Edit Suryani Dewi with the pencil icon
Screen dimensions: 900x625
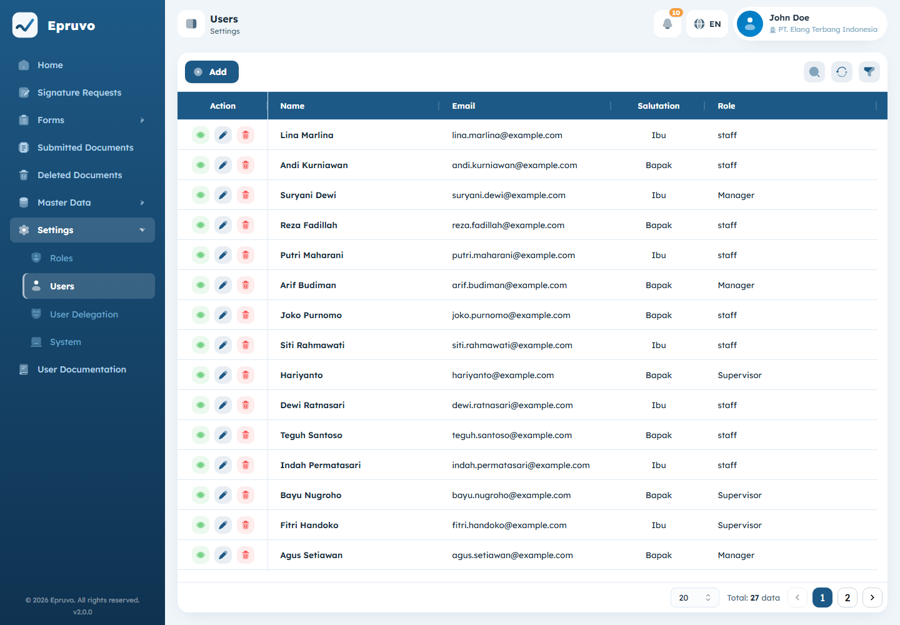point(223,195)
